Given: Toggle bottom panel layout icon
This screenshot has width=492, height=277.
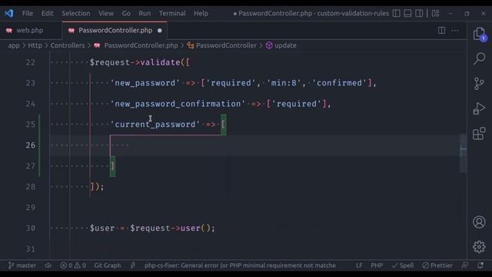Looking at the screenshot, I should click(407, 13).
